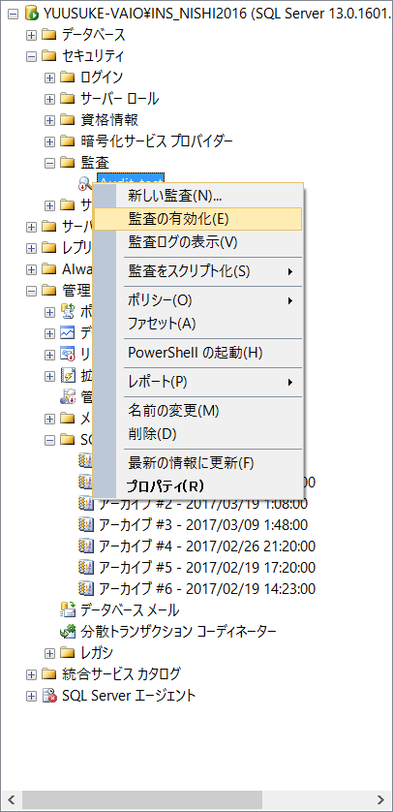Expand the 暗号化サービス プロバイダー node
This screenshot has width=393, height=812.
pyautogui.click(x=49, y=141)
